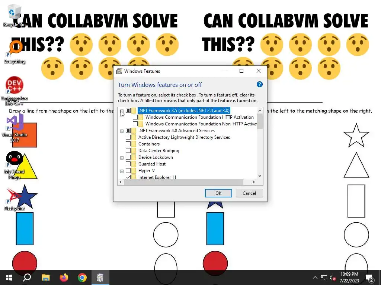The width and height of the screenshot is (381, 285).
Task: Click the Containers folder icon
Action: tap(134, 144)
